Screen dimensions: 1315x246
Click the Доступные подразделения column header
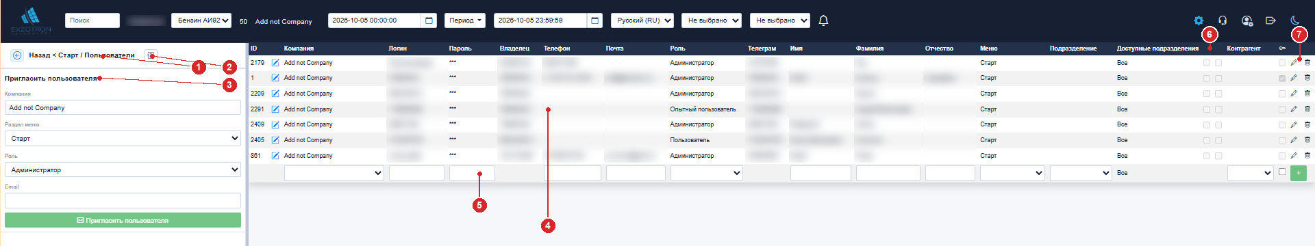(x=1157, y=49)
